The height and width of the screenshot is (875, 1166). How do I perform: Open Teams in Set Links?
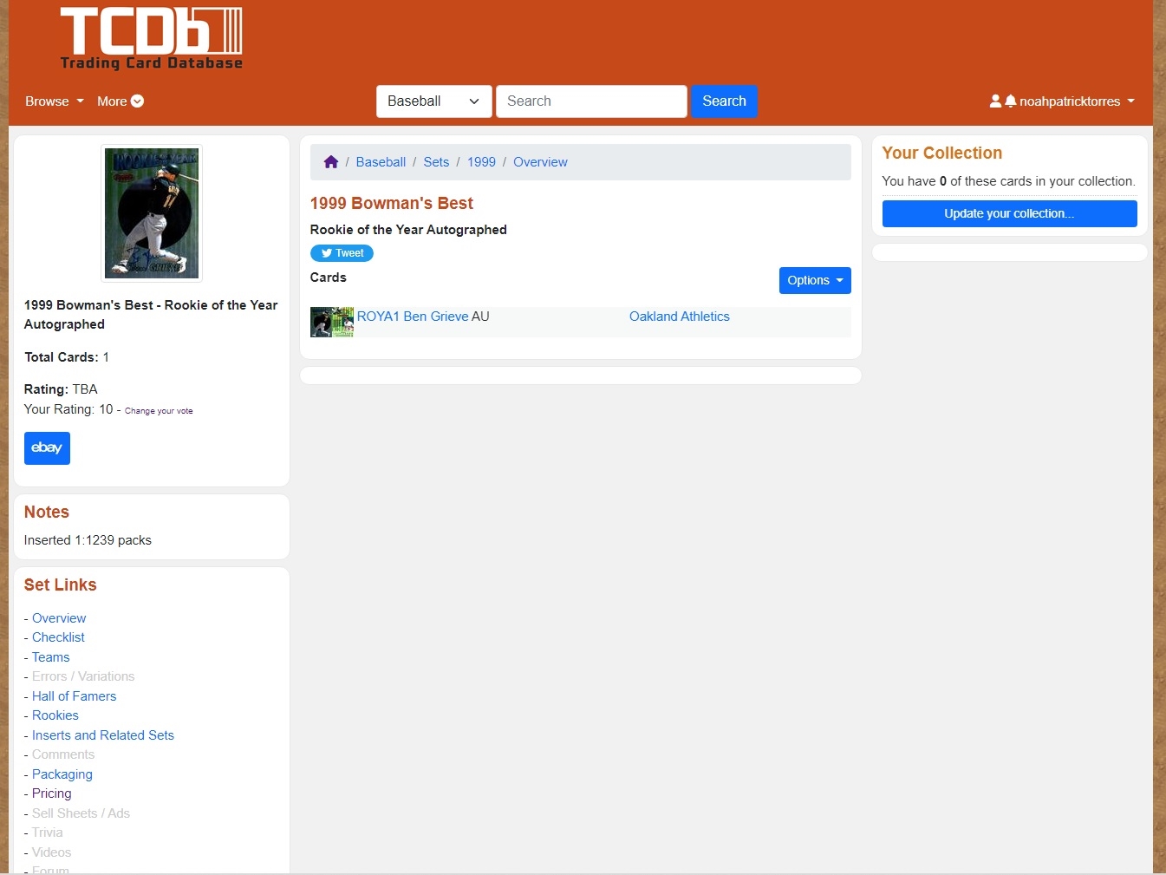(x=50, y=657)
